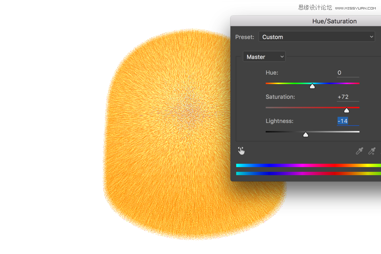Image resolution: width=381 pixels, height=254 pixels.
Task: Click the Hue label text
Action: point(272,73)
